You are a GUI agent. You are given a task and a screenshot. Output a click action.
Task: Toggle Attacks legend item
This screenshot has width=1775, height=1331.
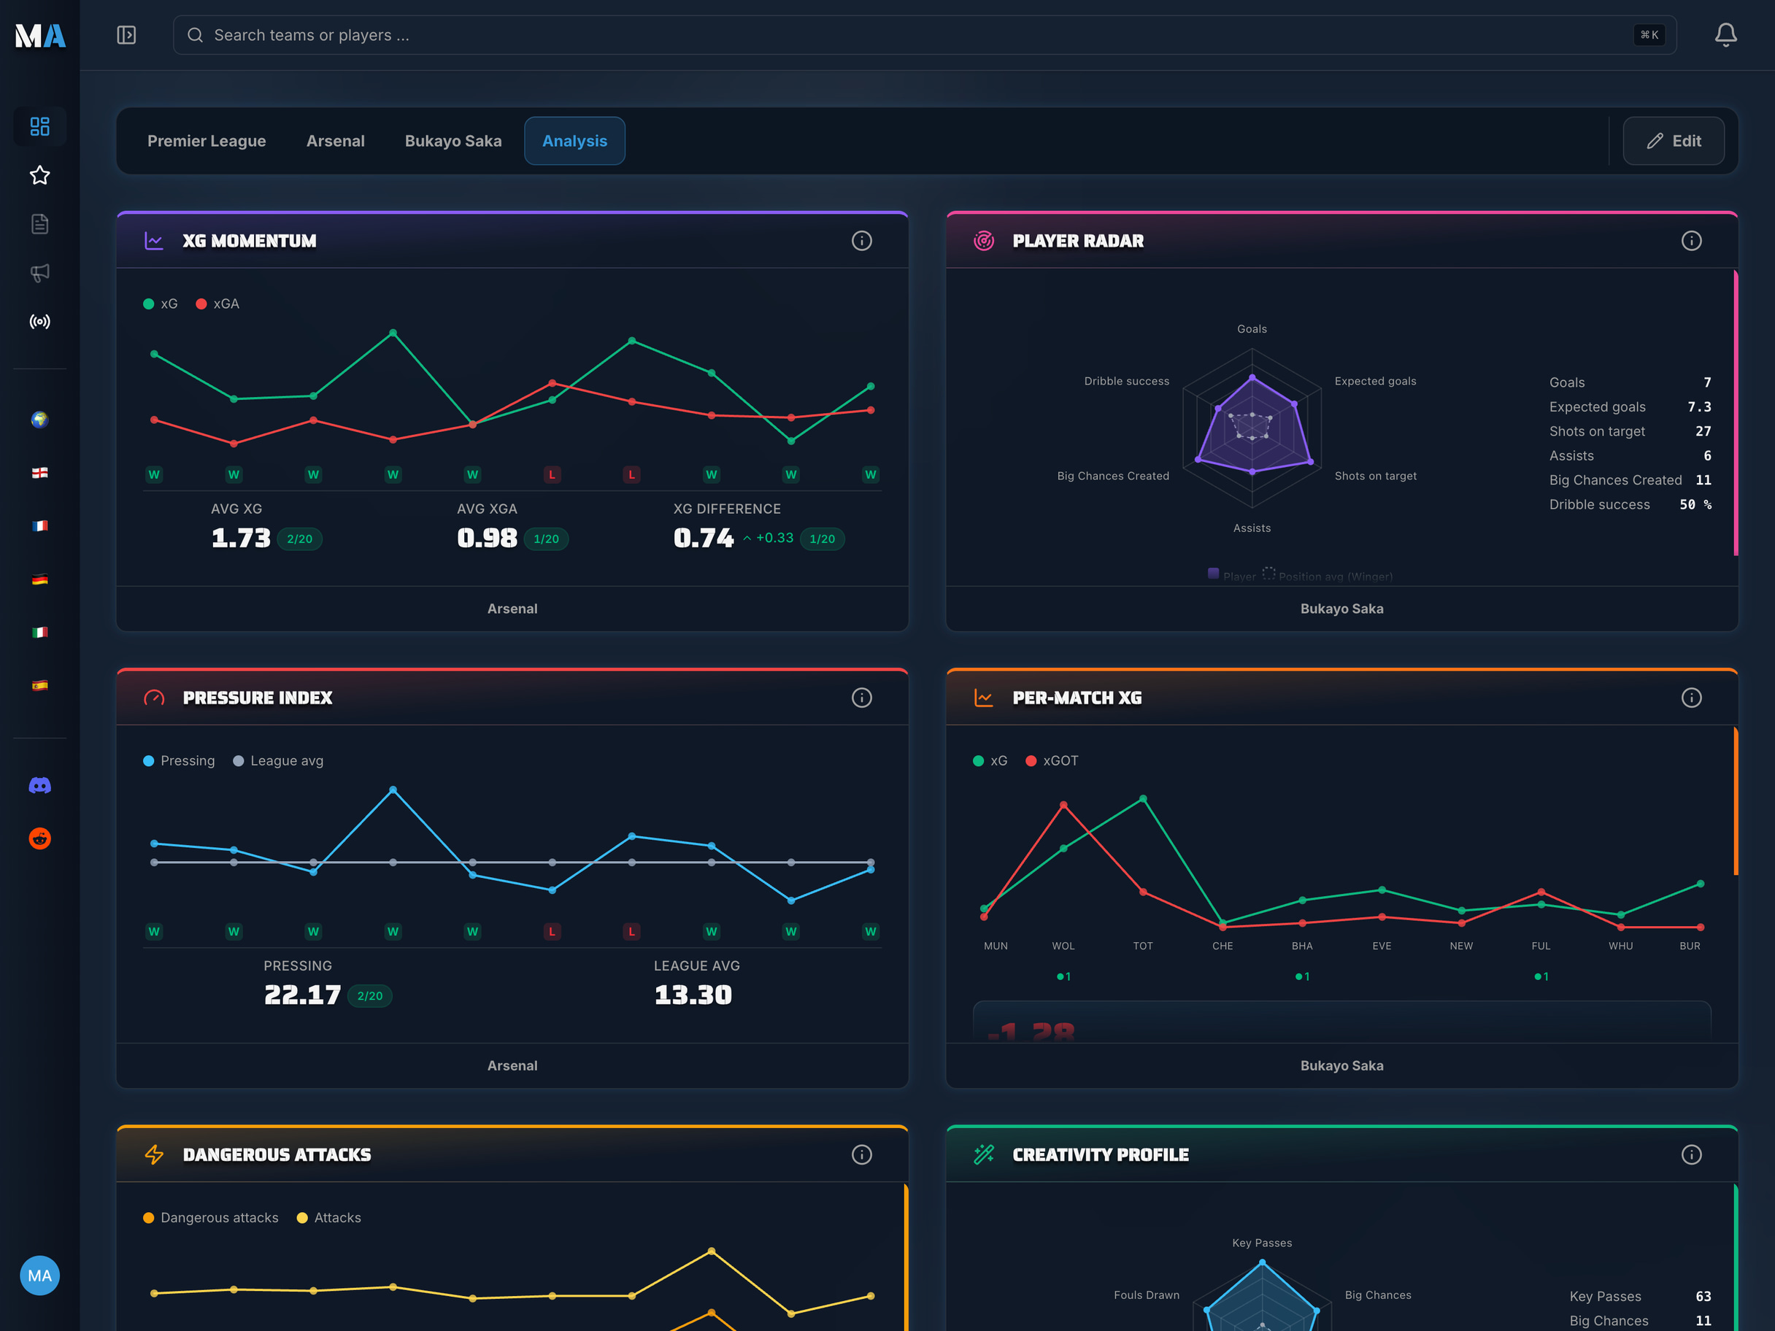point(329,1218)
